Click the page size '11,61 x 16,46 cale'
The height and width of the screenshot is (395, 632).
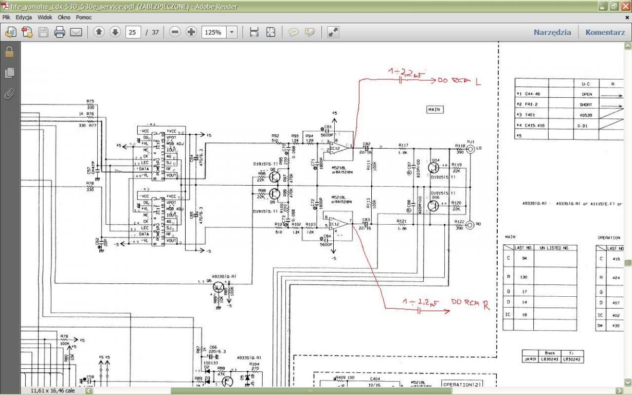pos(53,390)
